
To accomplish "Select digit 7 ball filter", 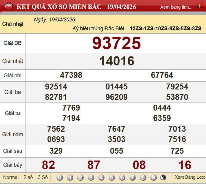I will 132,177.
